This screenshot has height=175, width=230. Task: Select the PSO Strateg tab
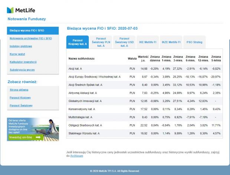pos(194,42)
